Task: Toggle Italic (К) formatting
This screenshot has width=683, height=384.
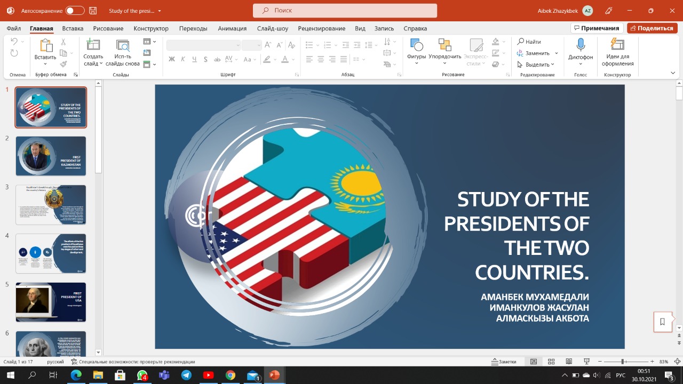Action: click(183, 59)
